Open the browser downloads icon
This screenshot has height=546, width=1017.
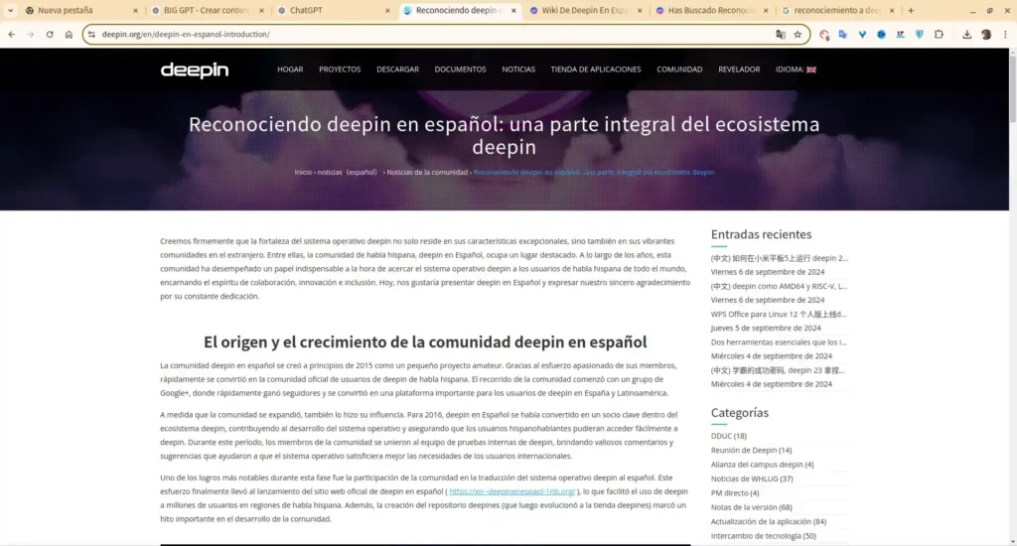point(967,35)
